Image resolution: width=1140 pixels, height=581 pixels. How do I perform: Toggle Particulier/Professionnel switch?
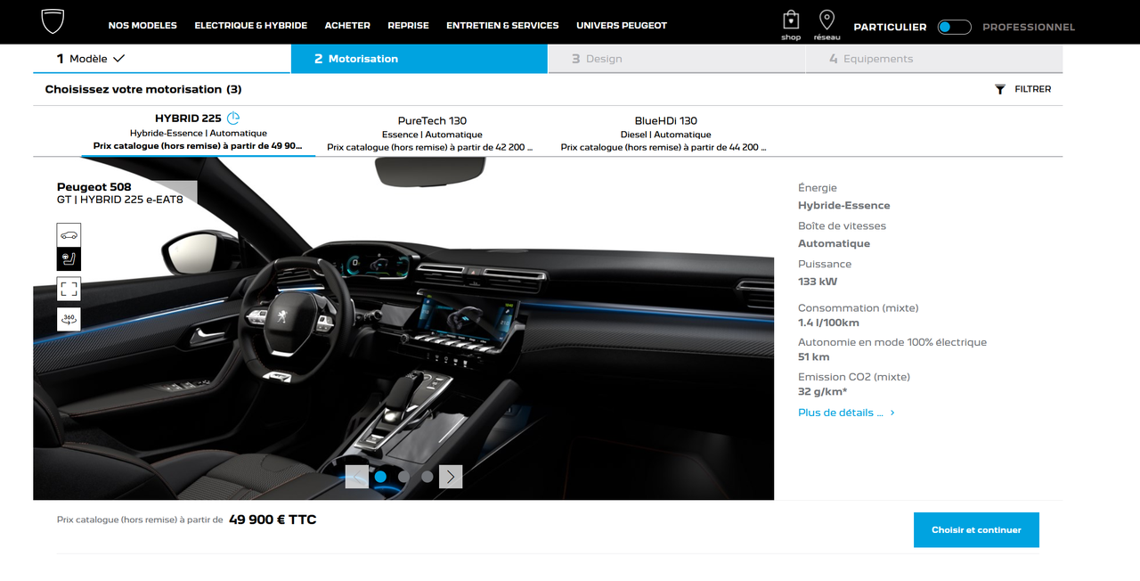[955, 27]
